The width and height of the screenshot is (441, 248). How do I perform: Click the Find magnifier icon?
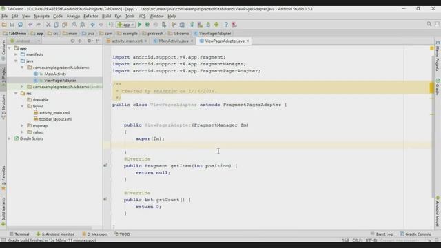pyautogui.click(x=74, y=25)
